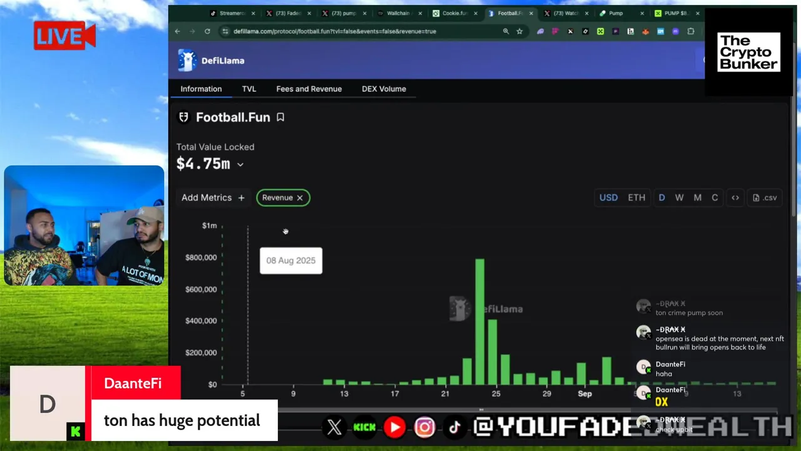Go back in browser history

coord(177,31)
